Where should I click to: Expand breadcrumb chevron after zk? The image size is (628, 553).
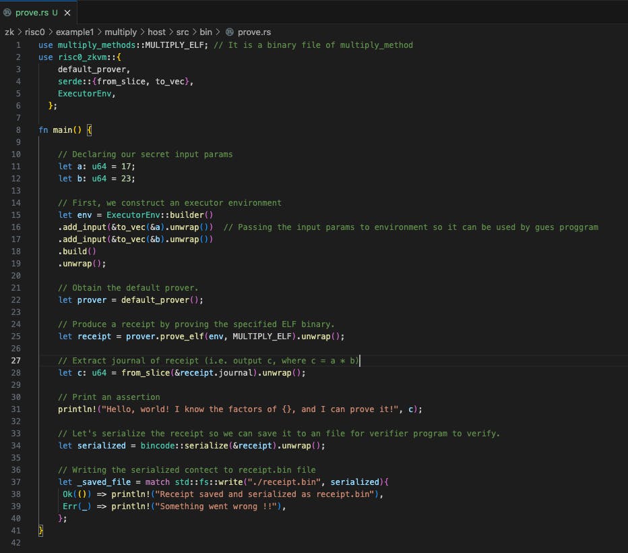coord(20,32)
